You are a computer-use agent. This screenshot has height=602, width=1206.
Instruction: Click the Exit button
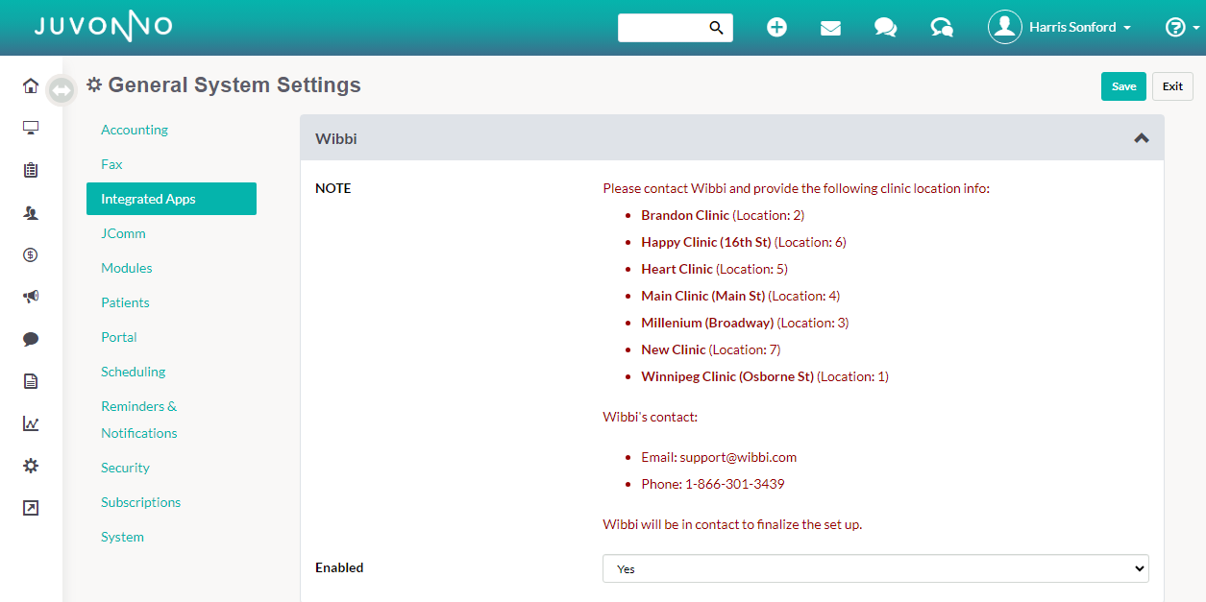tap(1172, 86)
